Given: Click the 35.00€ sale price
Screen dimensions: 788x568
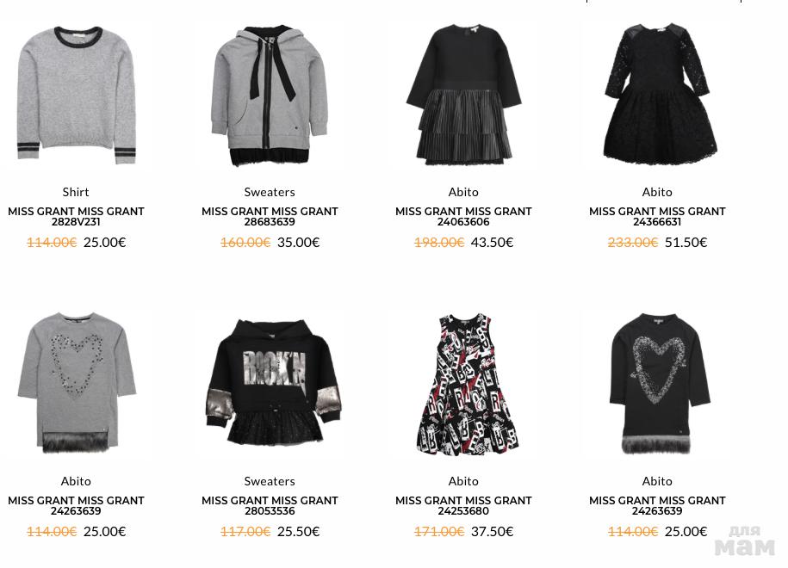Looking at the screenshot, I should [x=299, y=243].
